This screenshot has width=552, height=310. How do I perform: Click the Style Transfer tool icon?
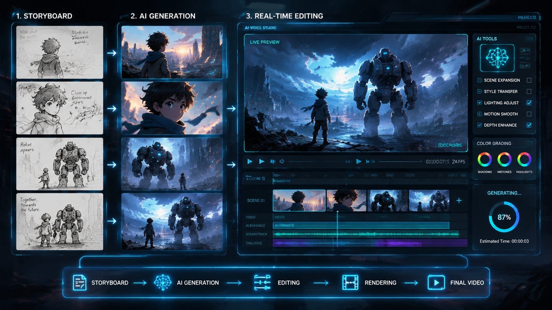point(479,92)
